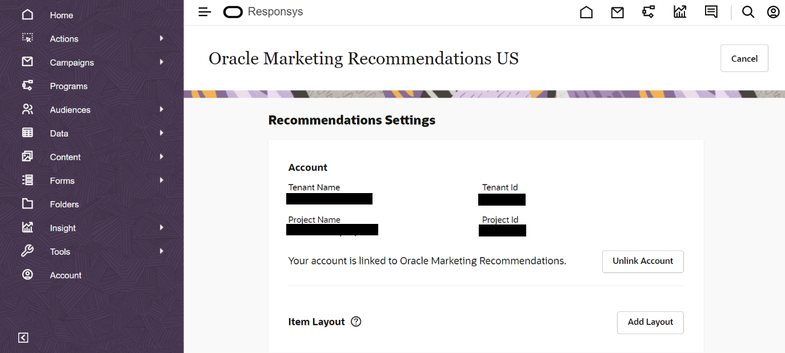785x353 pixels.
Task: Expand the Audiences submenu arrow
Action: pos(162,109)
